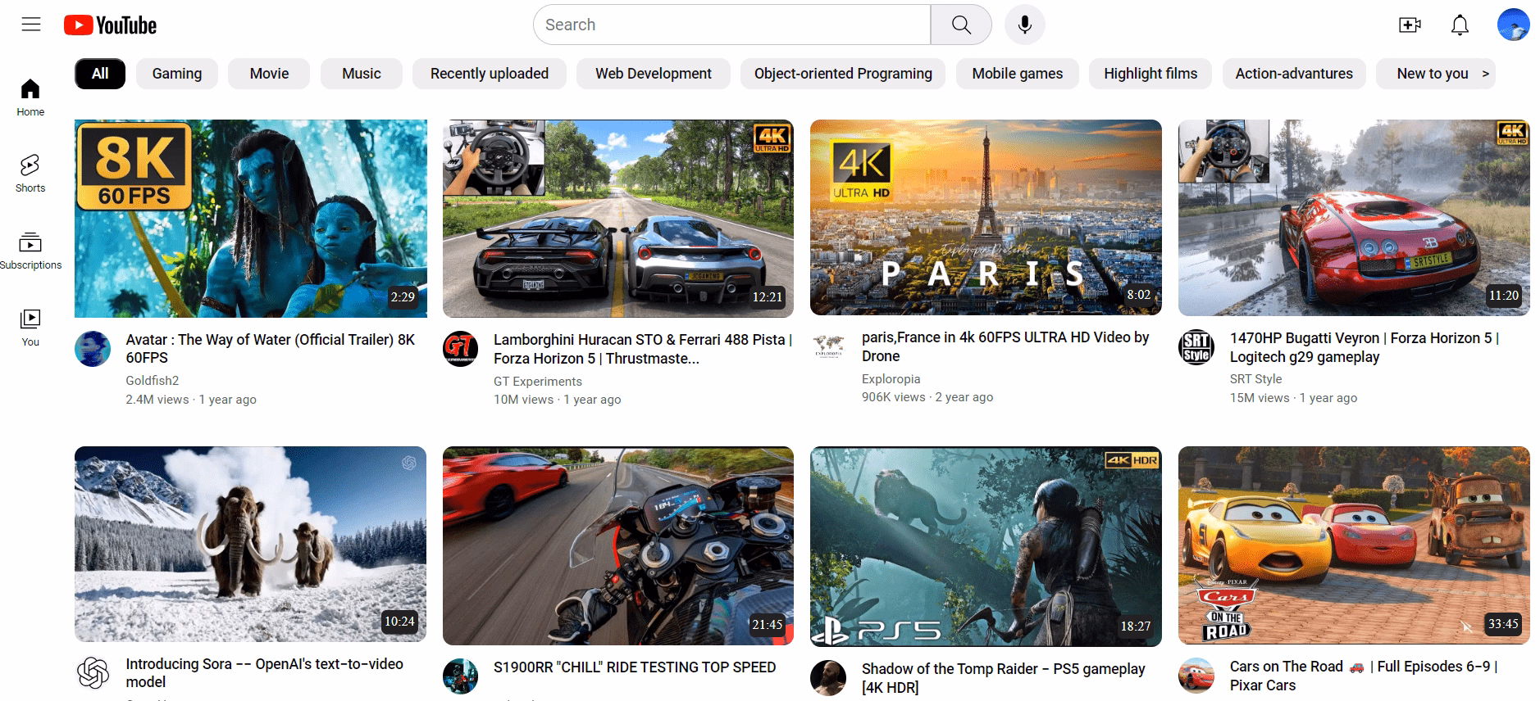Open Avatar 8K trailer thumbnail

[251, 219]
